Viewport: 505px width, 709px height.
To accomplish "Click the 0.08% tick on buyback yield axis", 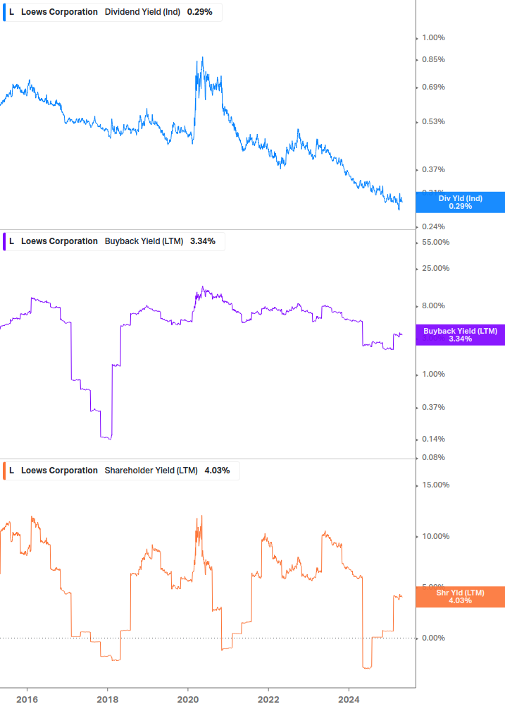I will (433, 458).
